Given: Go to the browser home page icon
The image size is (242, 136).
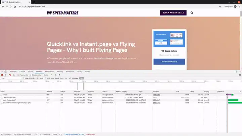Looking at the screenshot, I should pyautogui.click(x=15, y=6).
